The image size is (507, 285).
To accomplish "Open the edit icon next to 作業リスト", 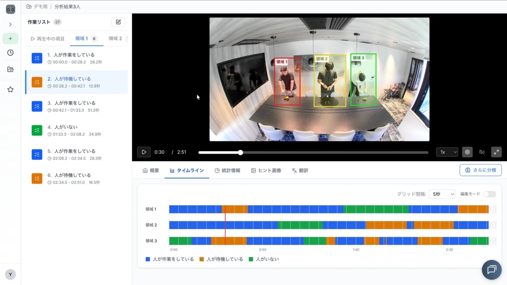I will click(118, 22).
